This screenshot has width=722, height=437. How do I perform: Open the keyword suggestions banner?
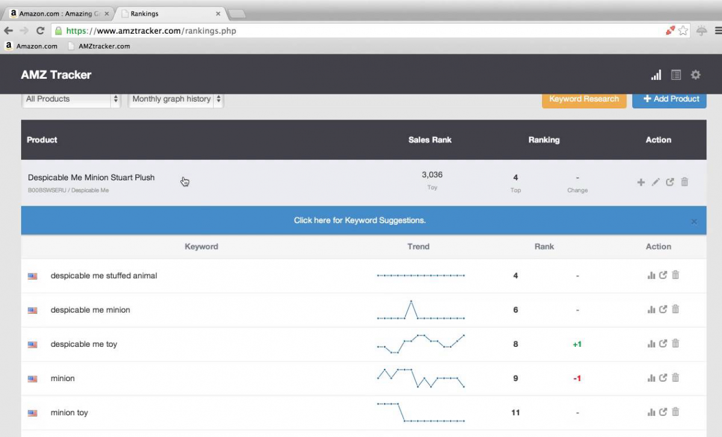(x=360, y=221)
